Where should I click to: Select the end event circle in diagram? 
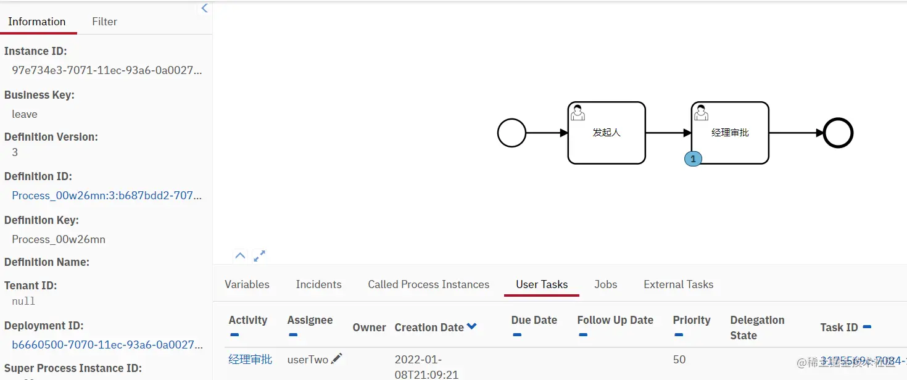point(838,133)
